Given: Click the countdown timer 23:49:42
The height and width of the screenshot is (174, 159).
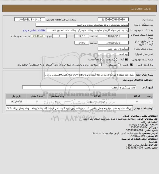Looking at the screenshot, I should (38, 36).
